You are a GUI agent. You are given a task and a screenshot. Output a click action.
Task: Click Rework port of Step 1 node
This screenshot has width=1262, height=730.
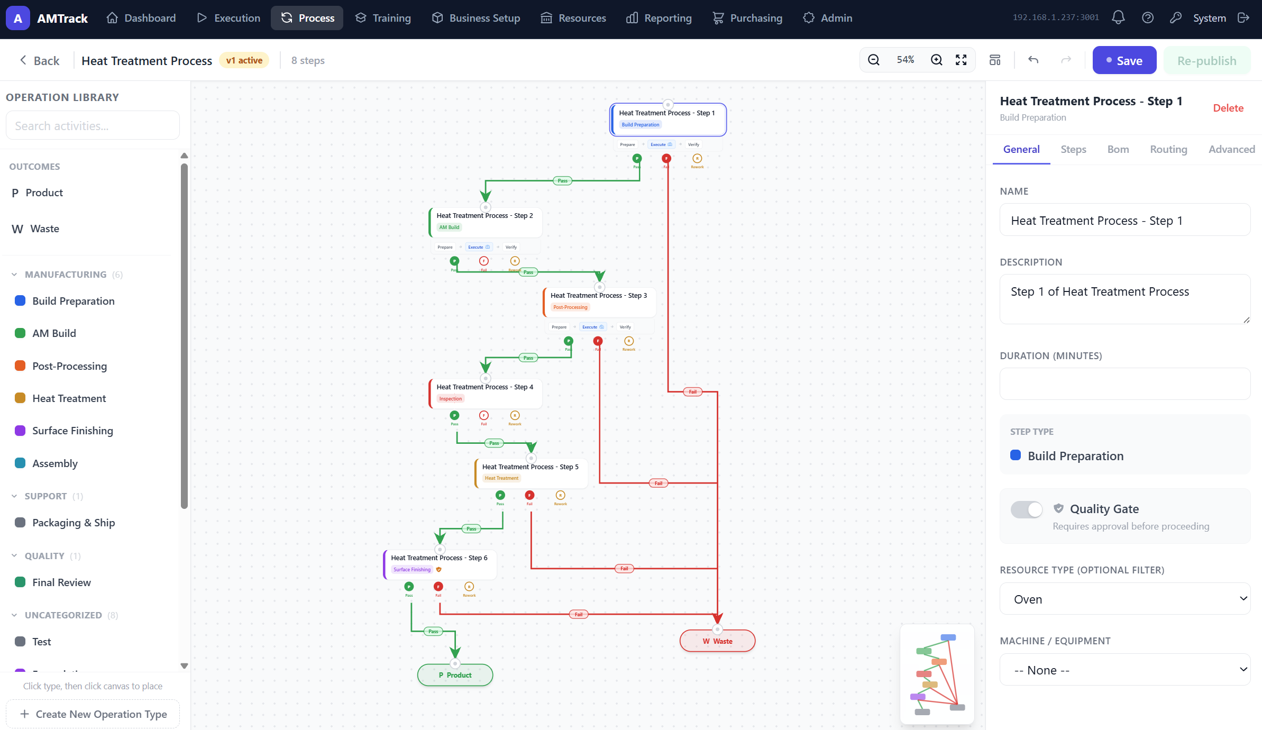click(697, 158)
